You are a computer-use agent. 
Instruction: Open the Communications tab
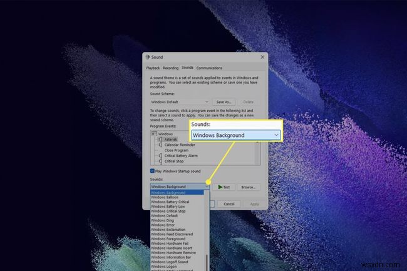[x=209, y=68]
